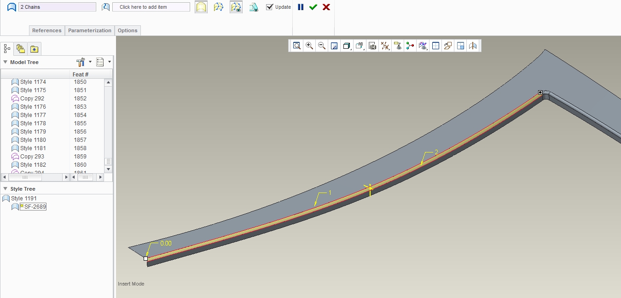This screenshot has height=298, width=621.
Task: Toggle annotation display icon
Action: [398, 46]
